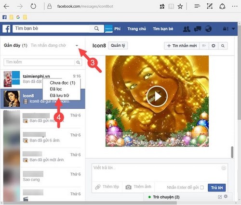Enable the Nhấn Enter để gửi checkbox

pyautogui.click(x=202, y=187)
